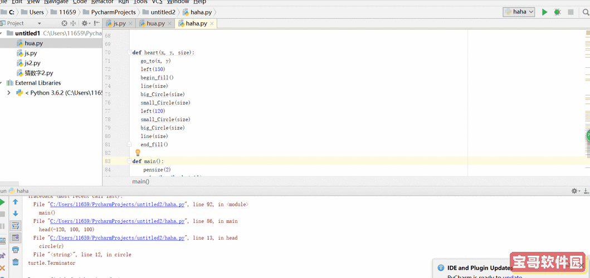Open Search Everywhere magnifier icon
Screen dimensions: 590x278
[586, 12]
